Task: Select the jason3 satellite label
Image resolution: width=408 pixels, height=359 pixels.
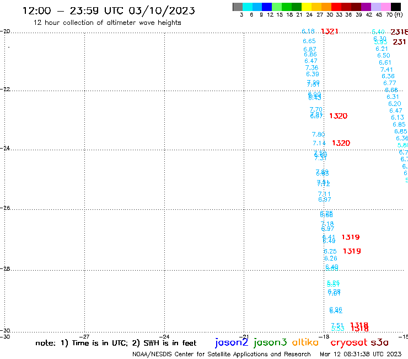Action: pos(270,342)
